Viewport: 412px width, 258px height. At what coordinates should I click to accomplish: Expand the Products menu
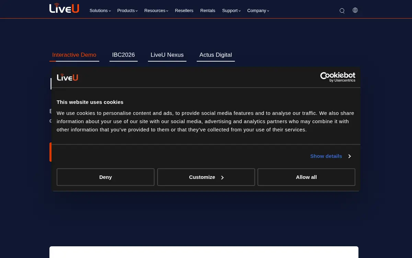(127, 11)
